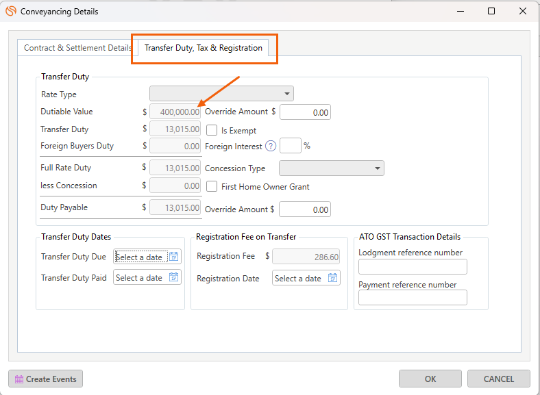This screenshot has width=540, height=395.
Task: Open the Transfer Duty Due calendar picker
Action: 174,257
